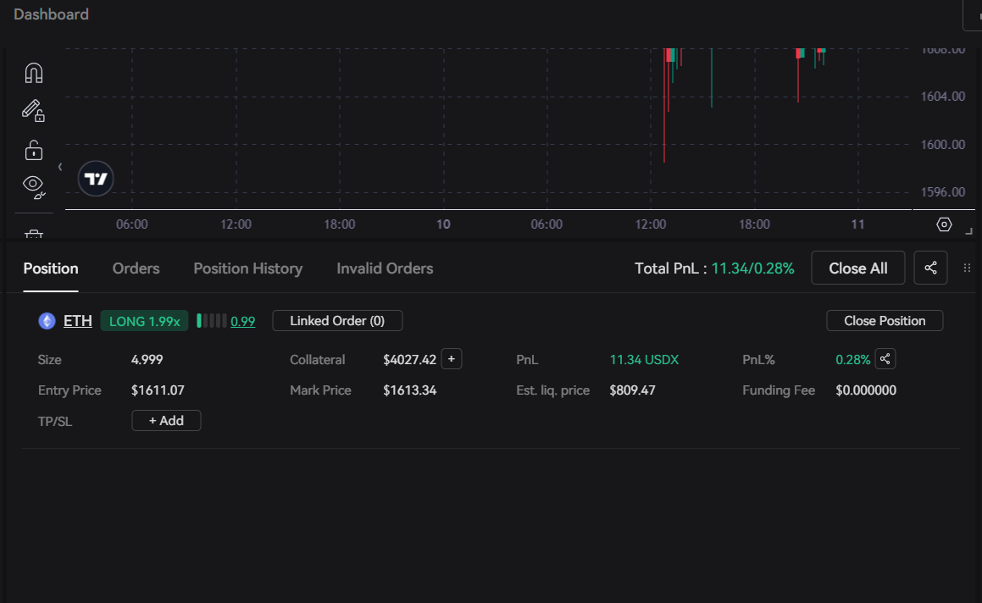Click Funding Fee value $0.000000
982x603 pixels.
[x=866, y=390]
